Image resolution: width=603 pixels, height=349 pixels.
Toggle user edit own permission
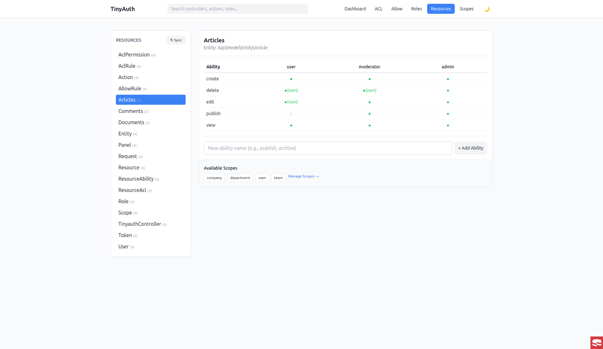pos(291,102)
